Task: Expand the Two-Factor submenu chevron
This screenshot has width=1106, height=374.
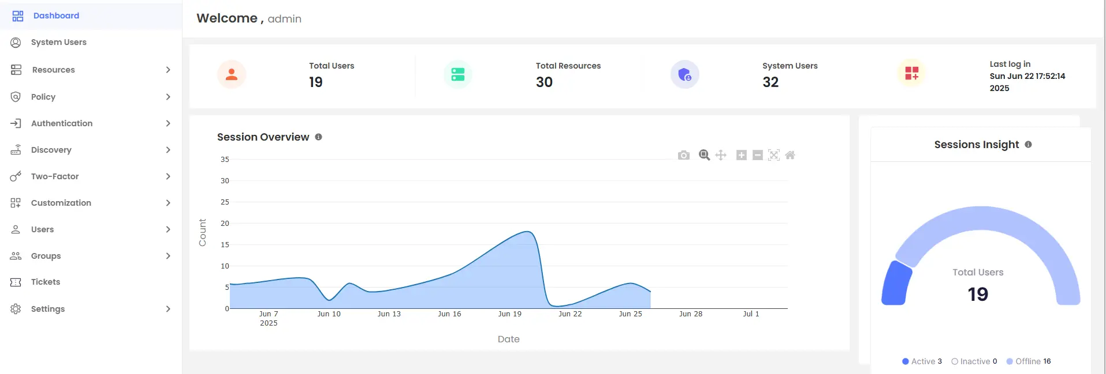Action: pos(168,176)
